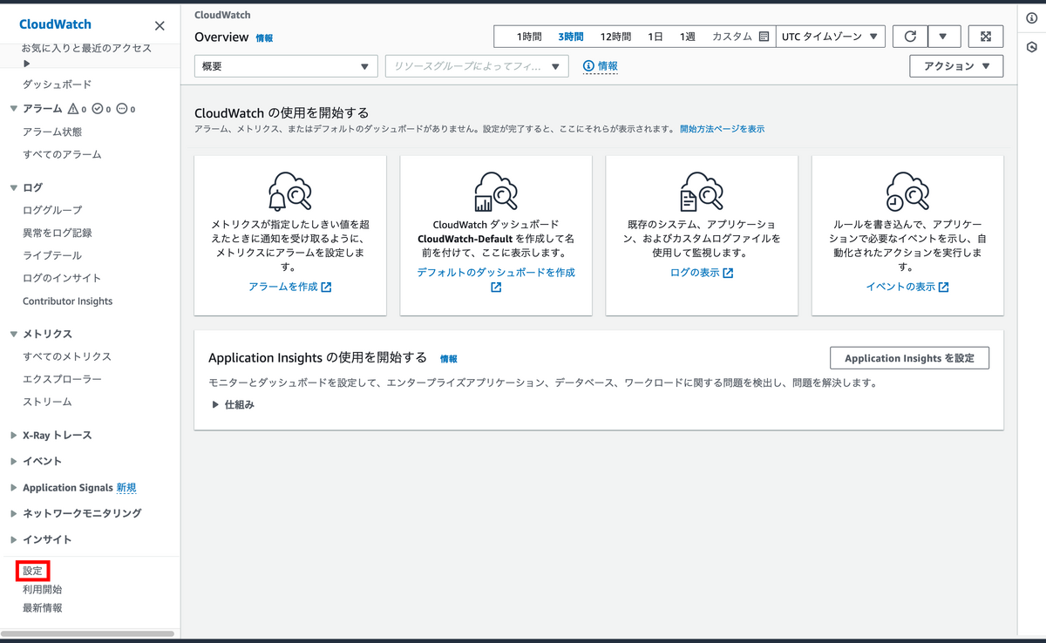Click the in-alarm warning triangle icon
Image resolution: width=1046 pixels, height=643 pixels.
73,109
